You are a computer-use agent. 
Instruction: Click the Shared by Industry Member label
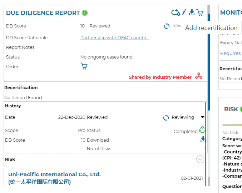point(160,77)
